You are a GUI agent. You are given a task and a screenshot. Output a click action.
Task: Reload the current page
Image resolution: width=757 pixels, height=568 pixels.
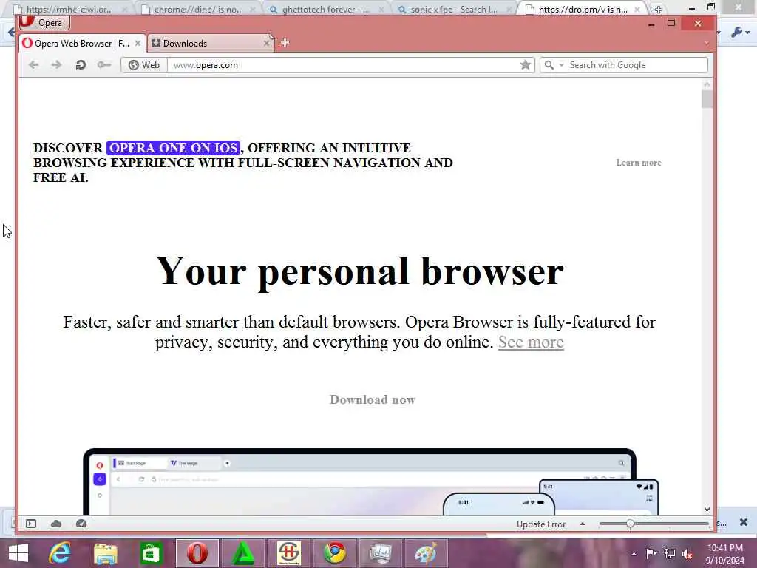[81, 65]
